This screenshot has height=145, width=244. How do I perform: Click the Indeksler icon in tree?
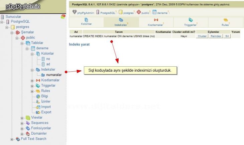(38, 70)
